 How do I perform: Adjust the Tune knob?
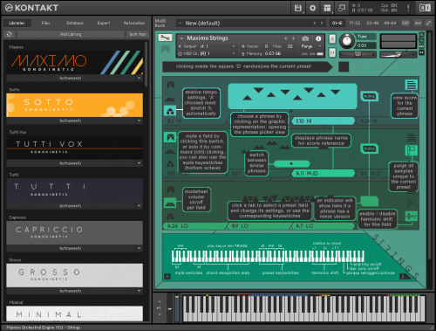click(x=346, y=41)
